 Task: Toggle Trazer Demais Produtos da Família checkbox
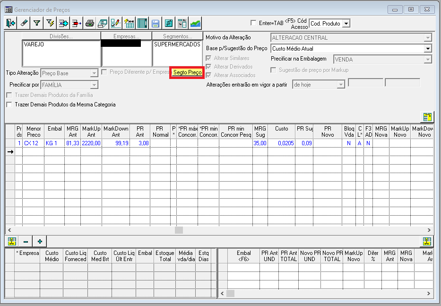tap(9, 95)
